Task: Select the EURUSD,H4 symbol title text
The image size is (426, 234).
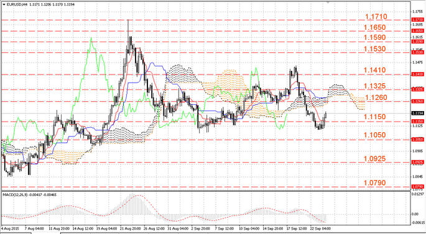Action: 17,4
